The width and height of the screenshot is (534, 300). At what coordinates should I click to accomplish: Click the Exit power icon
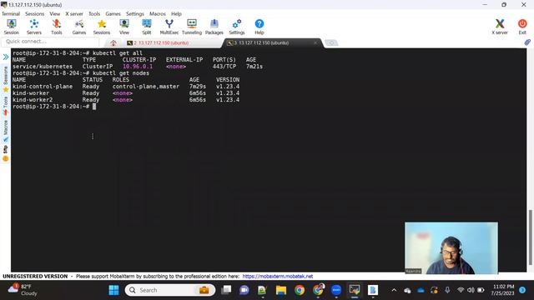(x=522, y=27)
